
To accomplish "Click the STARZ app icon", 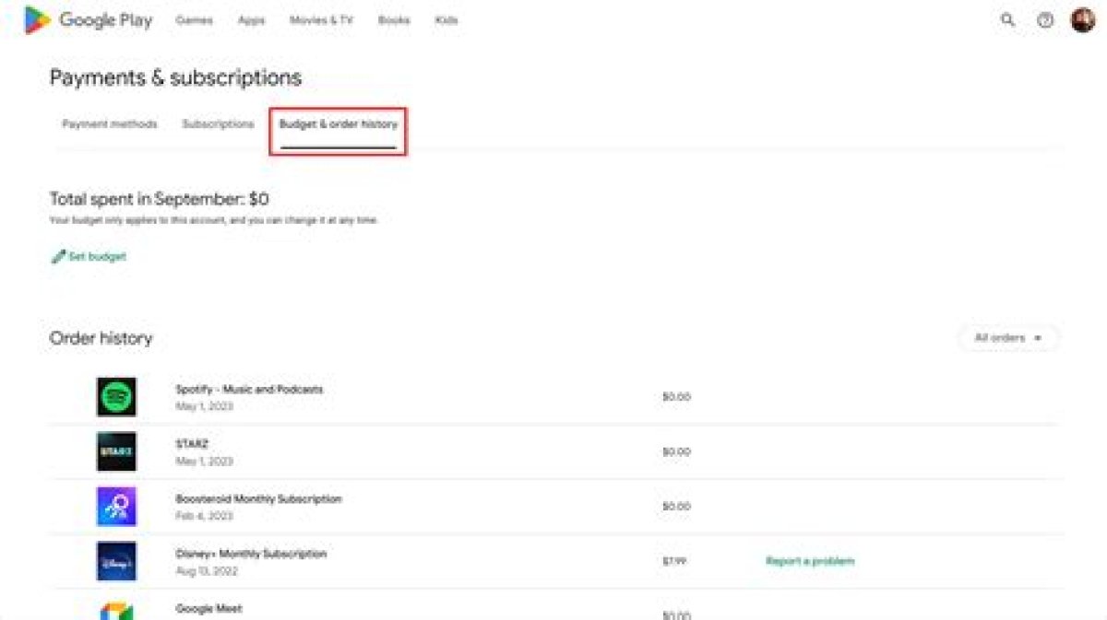I will click(x=116, y=451).
